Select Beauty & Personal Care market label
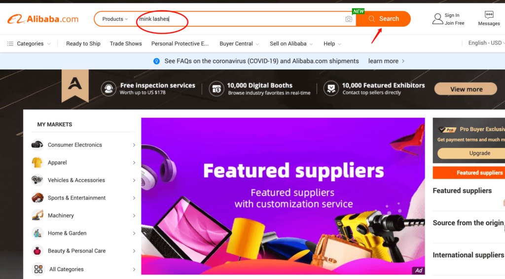Image resolution: width=505 pixels, height=279 pixels. click(x=76, y=251)
